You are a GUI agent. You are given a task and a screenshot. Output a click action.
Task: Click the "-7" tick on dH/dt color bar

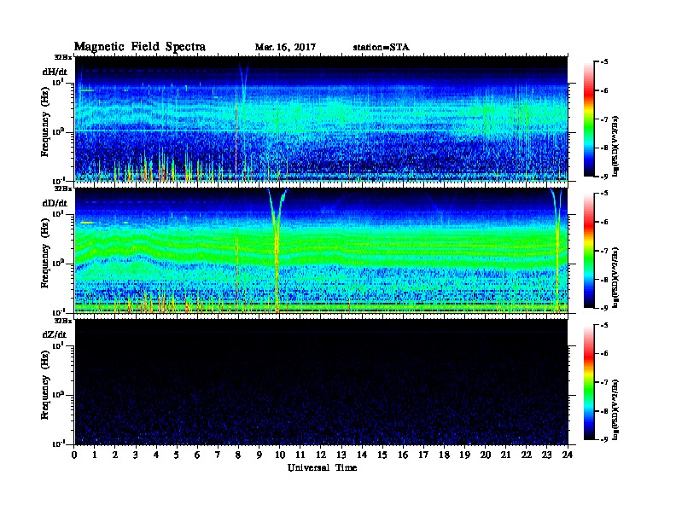point(604,119)
